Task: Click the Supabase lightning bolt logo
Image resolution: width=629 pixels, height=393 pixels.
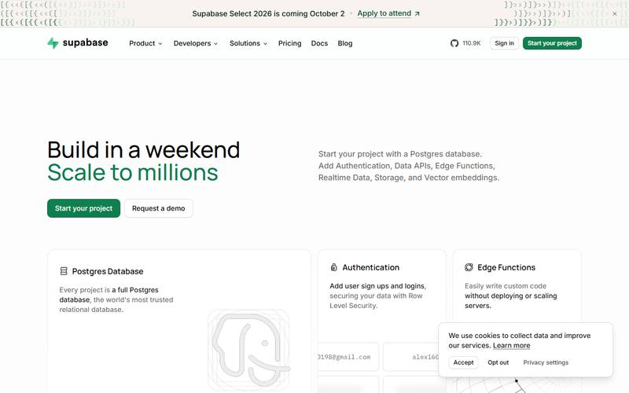Action: (x=53, y=43)
